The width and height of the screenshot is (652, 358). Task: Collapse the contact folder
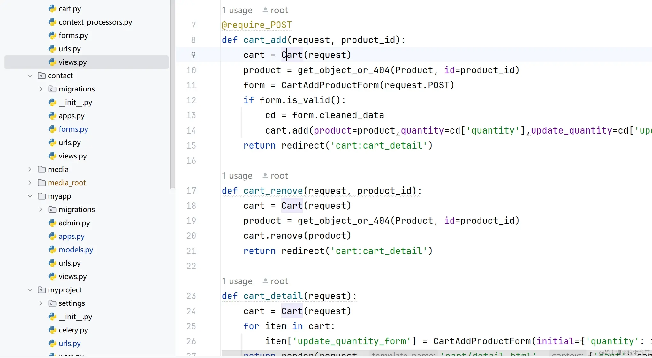click(x=30, y=76)
